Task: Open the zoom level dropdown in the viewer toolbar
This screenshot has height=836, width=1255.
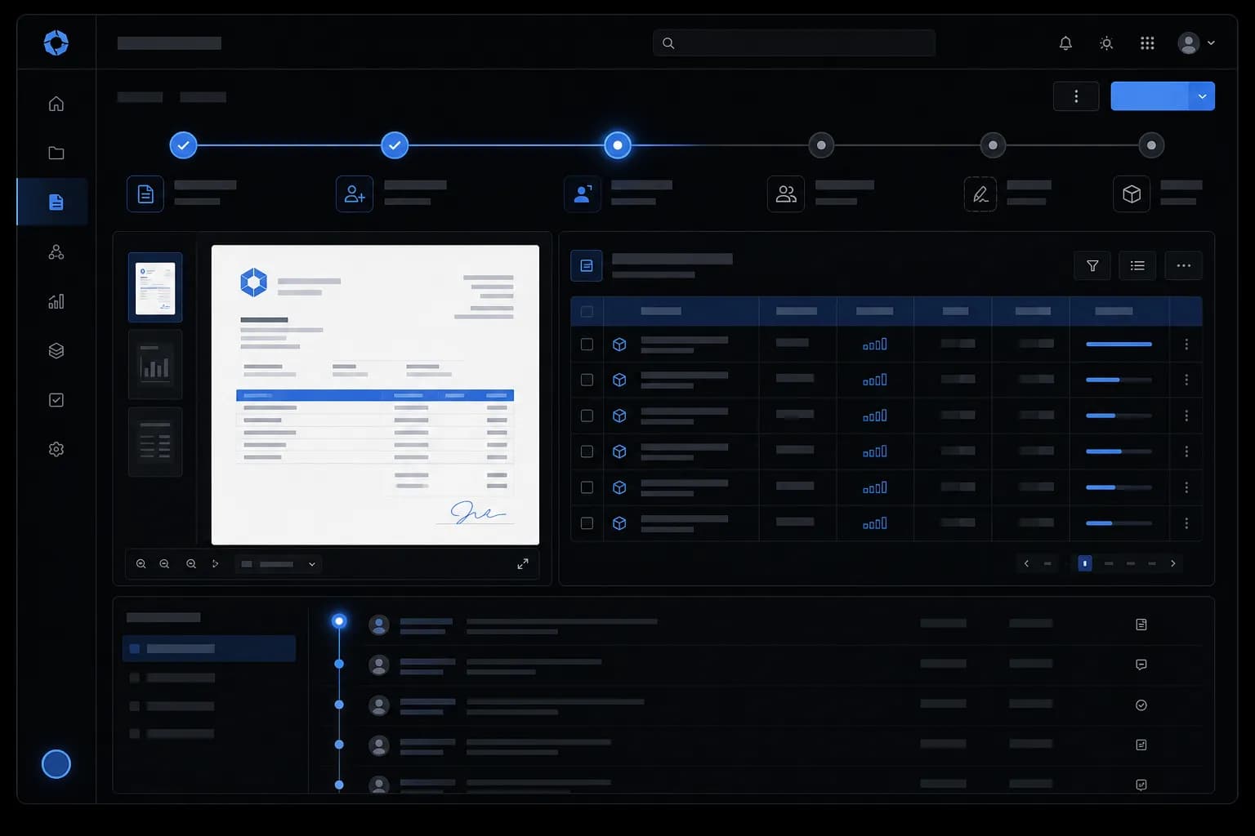Action: click(278, 564)
